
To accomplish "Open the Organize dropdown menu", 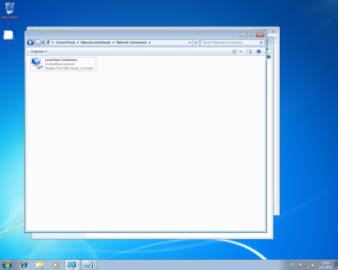I will coord(39,51).
